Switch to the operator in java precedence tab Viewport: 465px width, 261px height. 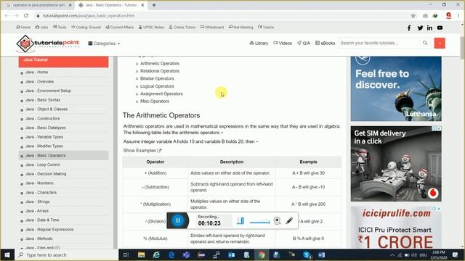tap(39, 5)
